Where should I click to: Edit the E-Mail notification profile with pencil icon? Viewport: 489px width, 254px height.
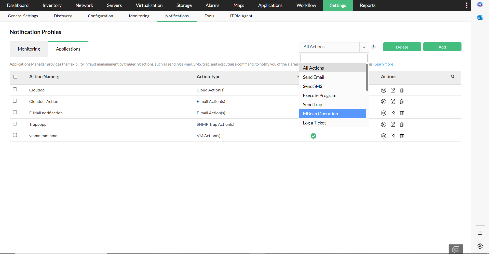(x=393, y=113)
